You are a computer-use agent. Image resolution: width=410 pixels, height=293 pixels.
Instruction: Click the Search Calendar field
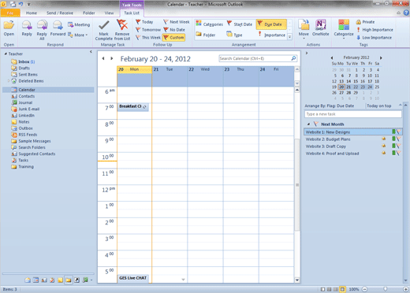(x=258, y=58)
